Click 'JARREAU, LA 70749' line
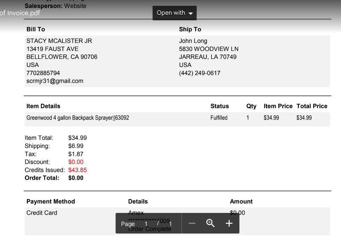The image size is (341, 239). click(208, 57)
